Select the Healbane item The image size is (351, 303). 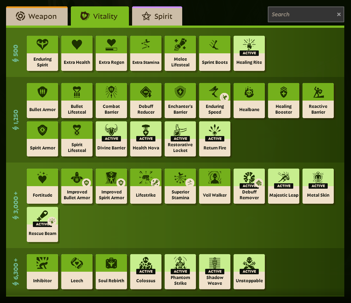[x=249, y=100]
